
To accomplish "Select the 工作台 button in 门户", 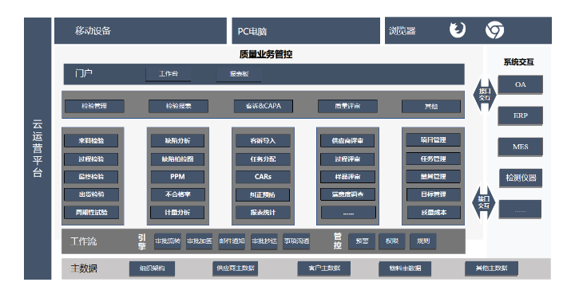I will (169, 74).
